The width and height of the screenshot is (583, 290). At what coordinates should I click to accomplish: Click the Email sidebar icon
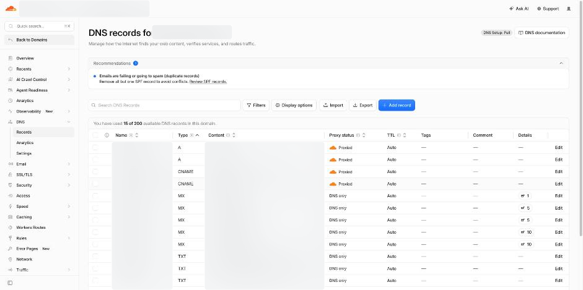click(x=11, y=164)
